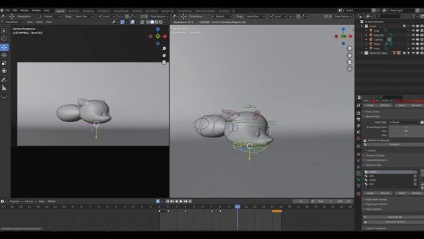Expand the Viewport Display panel
The width and height of the screenshot is (424, 239).
click(x=375, y=155)
